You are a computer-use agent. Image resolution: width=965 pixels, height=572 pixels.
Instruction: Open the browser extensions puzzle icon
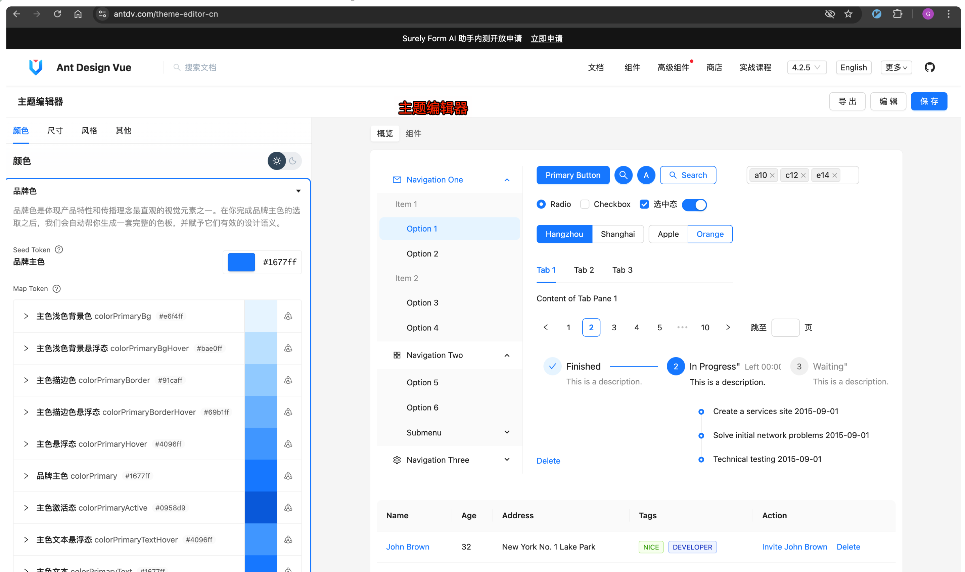click(897, 14)
